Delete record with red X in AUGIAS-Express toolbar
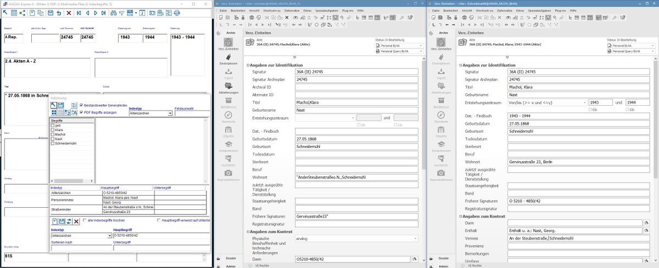Viewport: 659px width, 268px height. [x=69, y=13]
